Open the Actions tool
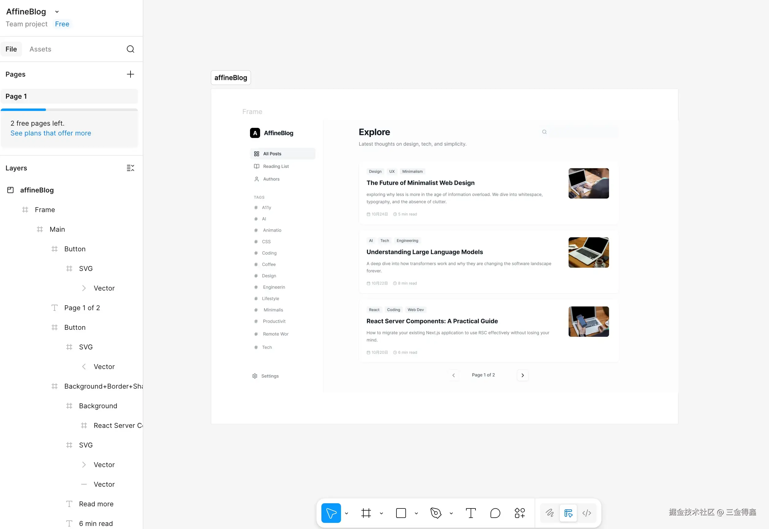The image size is (769, 529). (520, 513)
